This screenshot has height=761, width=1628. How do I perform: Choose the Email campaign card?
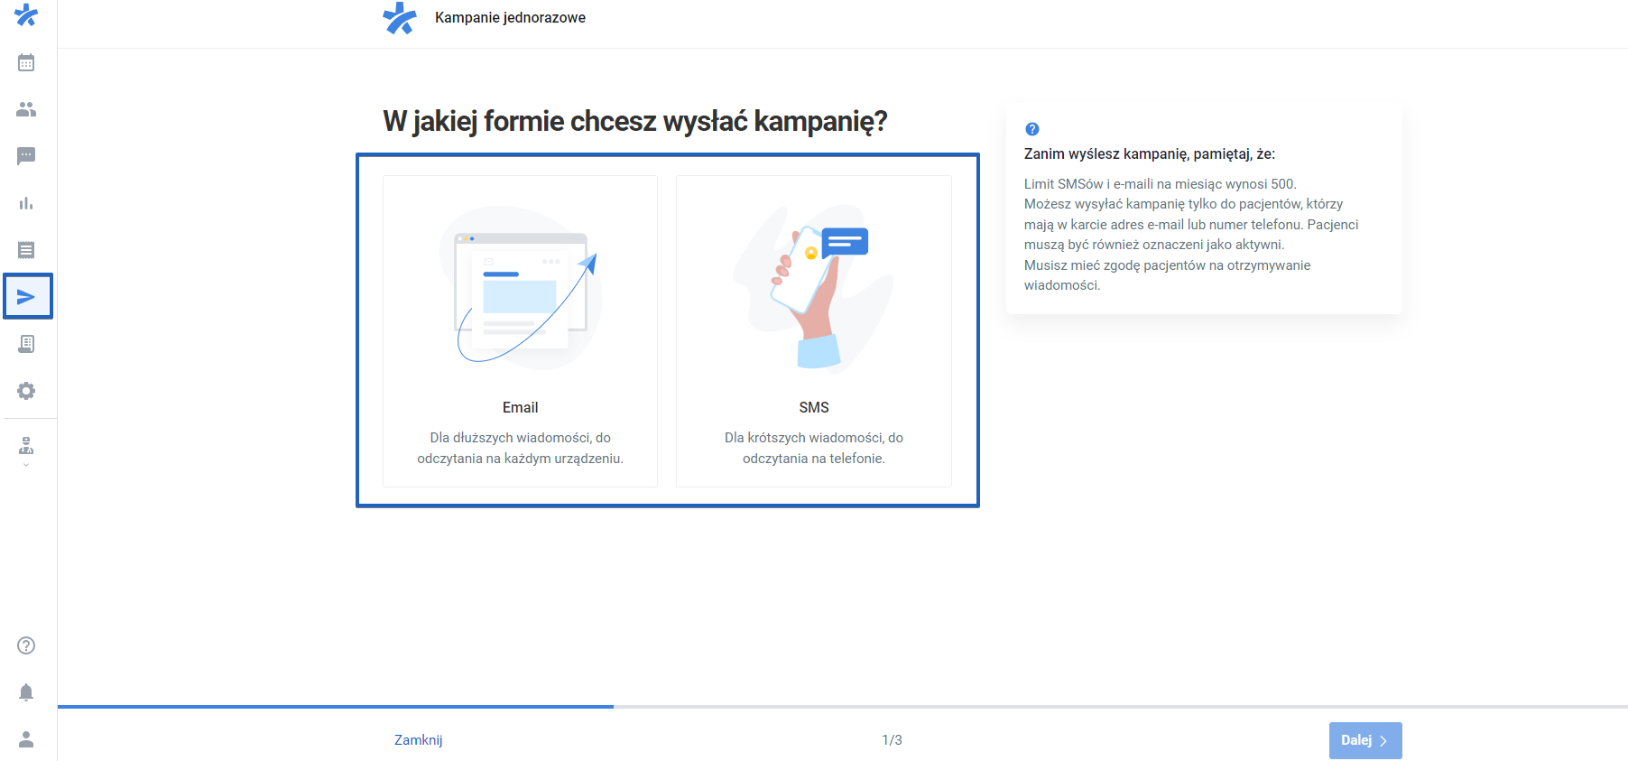[x=520, y=331]
